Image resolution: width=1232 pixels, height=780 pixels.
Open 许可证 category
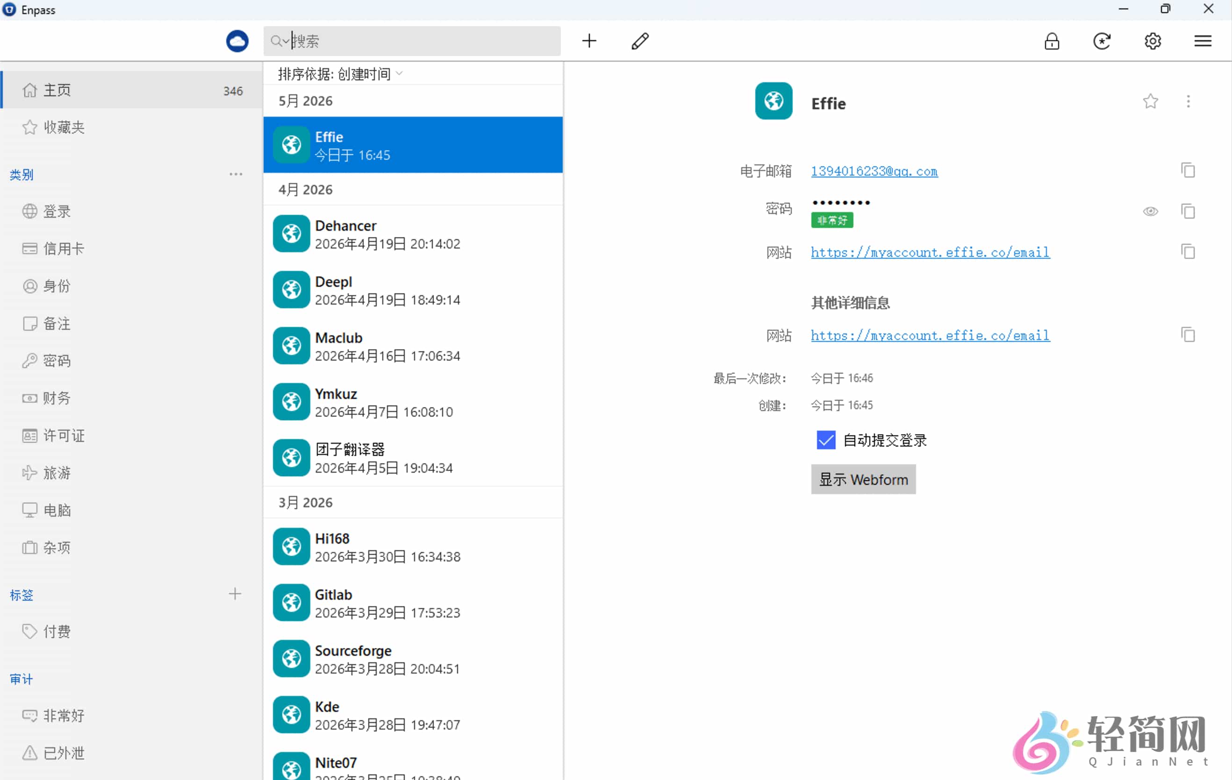pyautogui.click(x=131, y=435)
